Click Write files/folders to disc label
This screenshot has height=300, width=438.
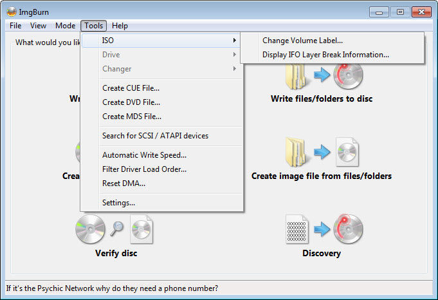(322, 98)
